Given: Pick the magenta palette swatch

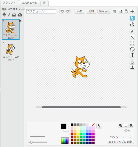Looking at the screenshot, I should 93,134.
